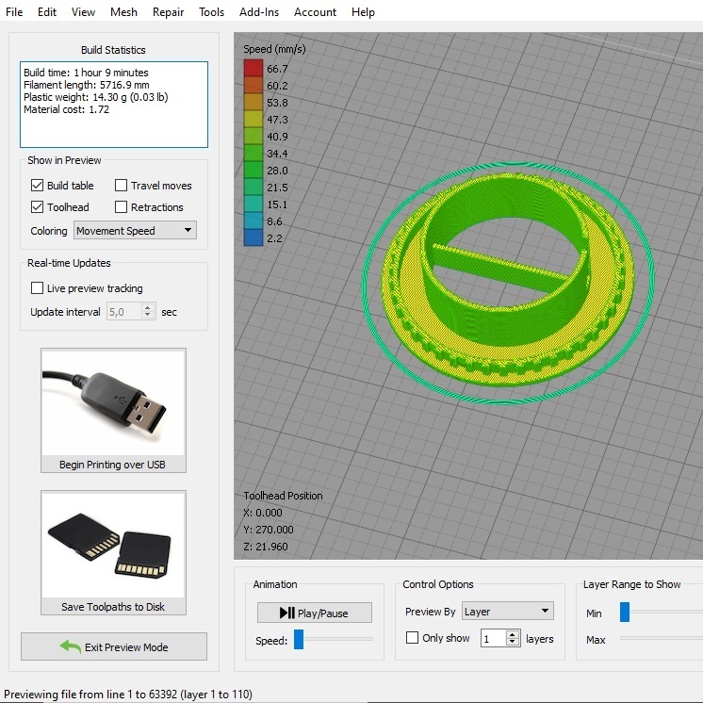The image size is (703, 703).
Task: Uncheck the Build table checkbox
Action: (38, 186)
